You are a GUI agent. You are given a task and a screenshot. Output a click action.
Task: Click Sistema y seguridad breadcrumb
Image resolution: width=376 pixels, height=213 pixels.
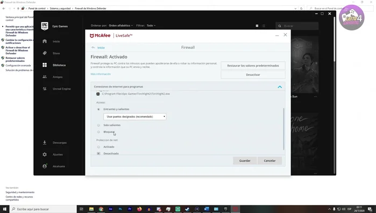60,9
